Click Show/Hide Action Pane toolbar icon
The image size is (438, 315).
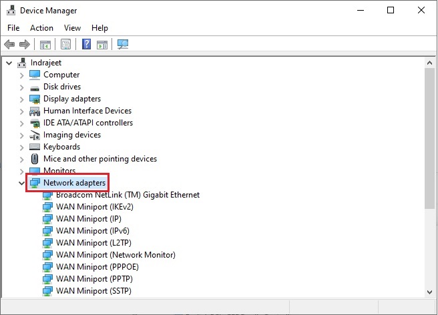coord(102,45)
